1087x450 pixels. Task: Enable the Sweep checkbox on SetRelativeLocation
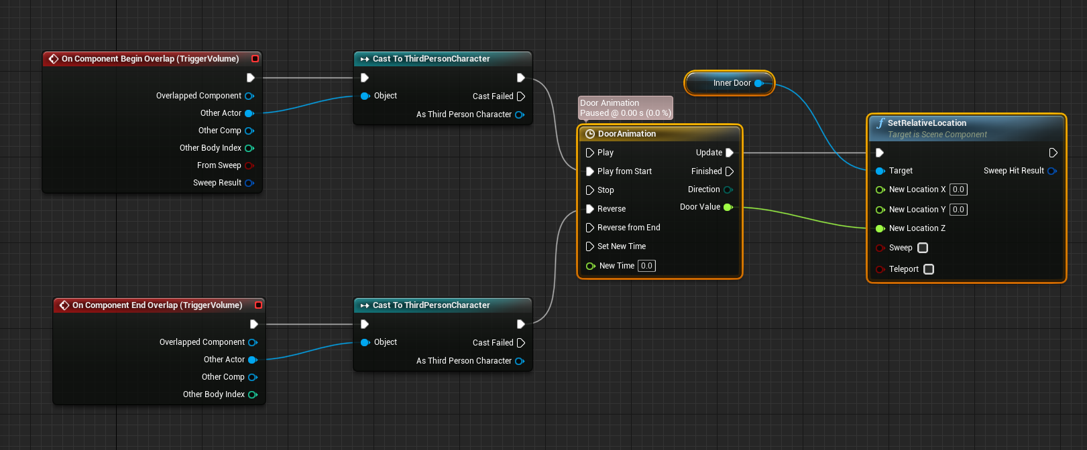[923, 248]
